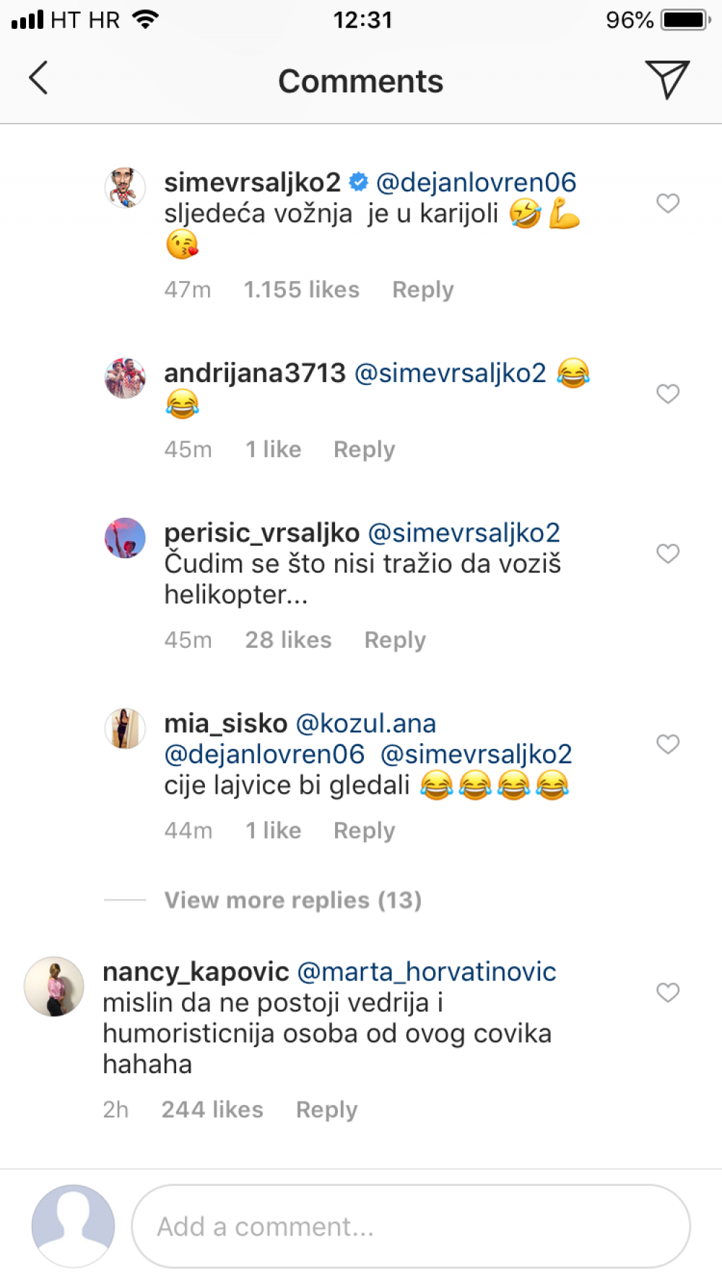Image resolution: width=722 pixels, height=1284 pixels.
Task: Reply to nancy_kapovic's comment
Action: tap(327, 1110)
